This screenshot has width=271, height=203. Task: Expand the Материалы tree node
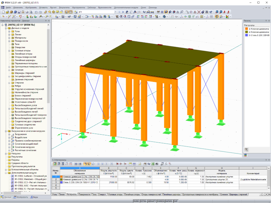[x=9, y=38]
